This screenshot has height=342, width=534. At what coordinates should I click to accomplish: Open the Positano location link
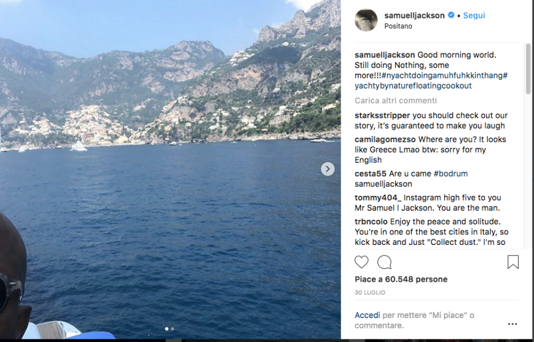coord(398,26)
